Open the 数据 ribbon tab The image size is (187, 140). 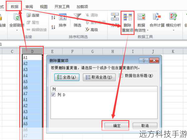[x=14, y=7]
